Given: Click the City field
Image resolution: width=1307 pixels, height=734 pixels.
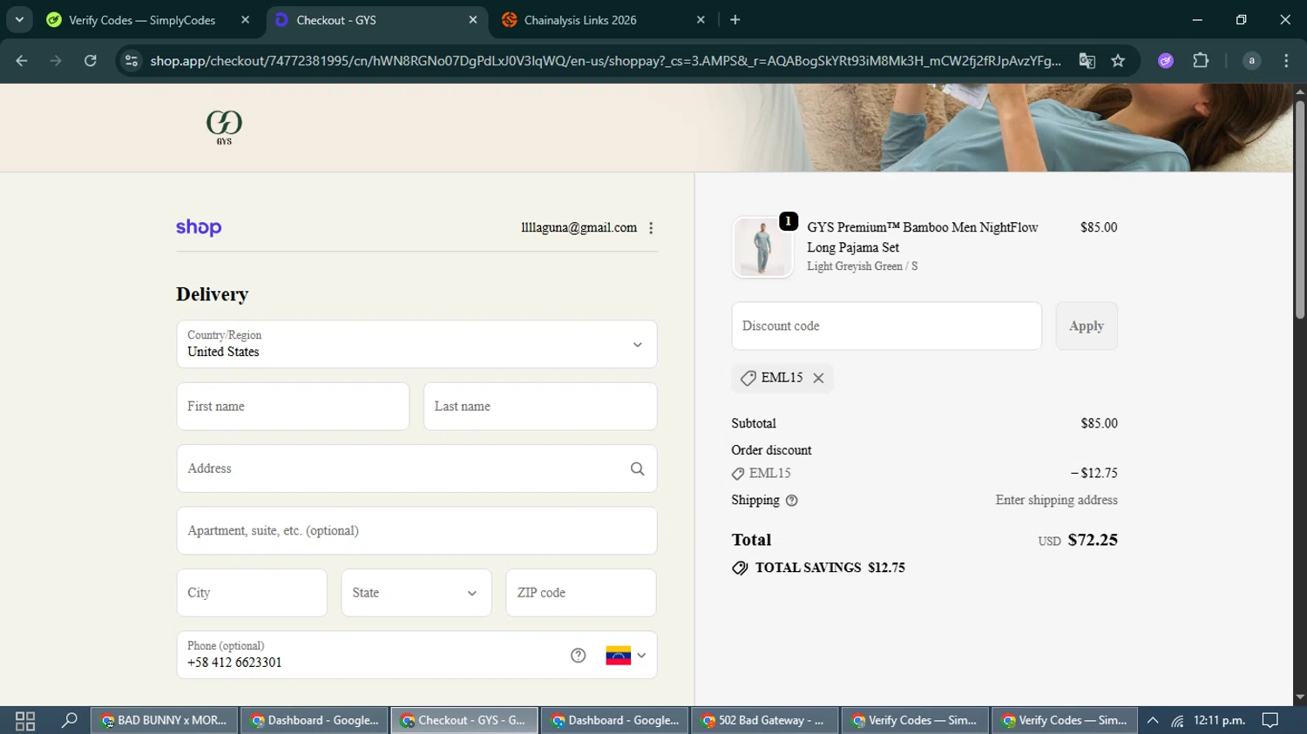Looking at the screenshot, I should point(252,593).
